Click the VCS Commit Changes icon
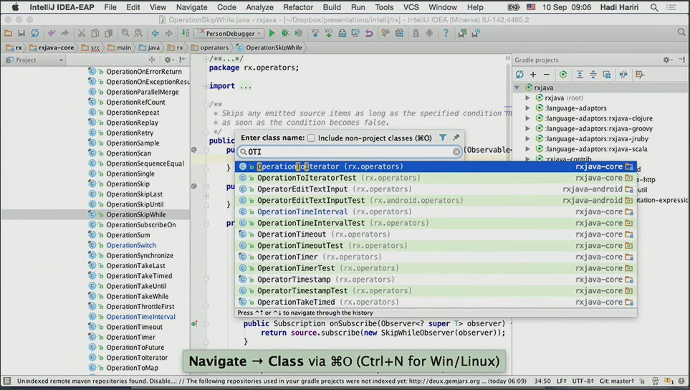Viewport: 690px width, 390px height. pos(328,33)
